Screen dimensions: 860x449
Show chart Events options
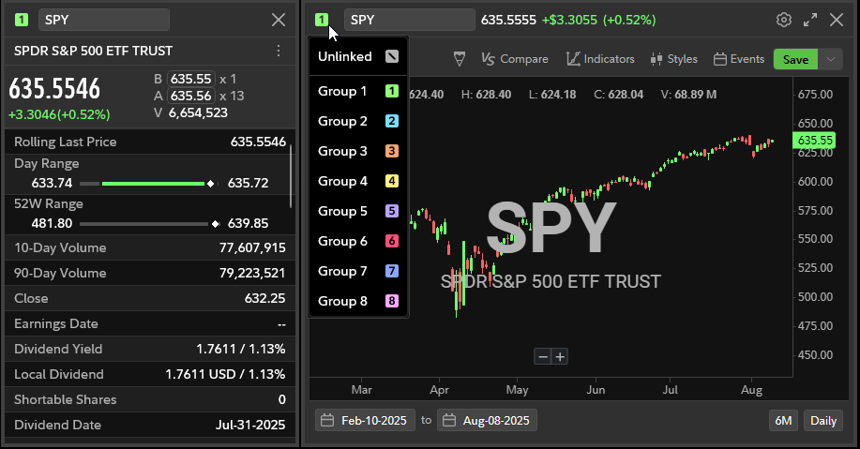[739, 59]
